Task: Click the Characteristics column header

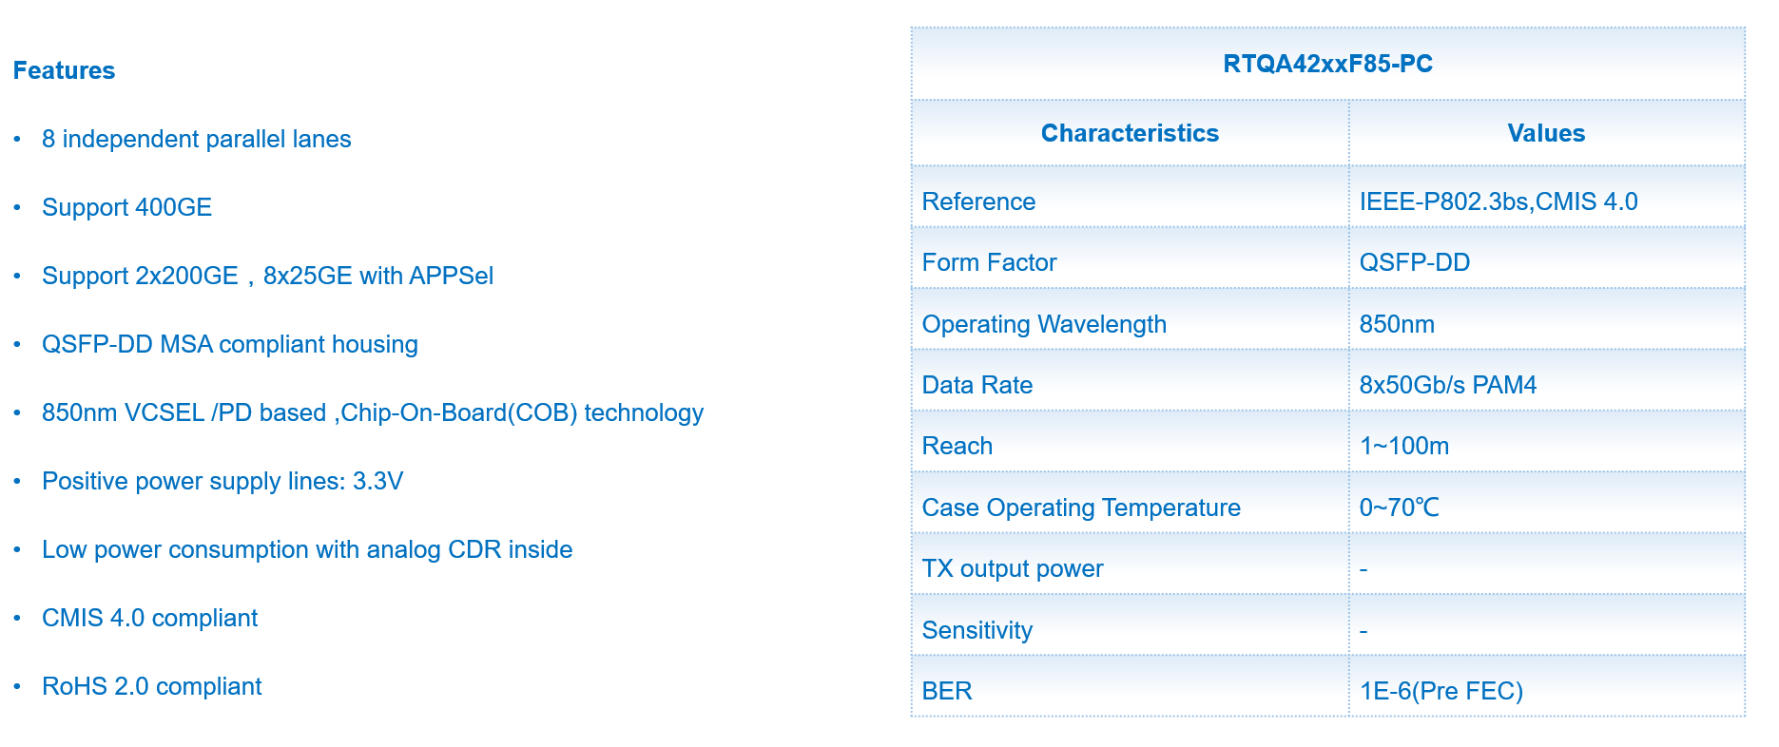Action: tap(1130, 133)
